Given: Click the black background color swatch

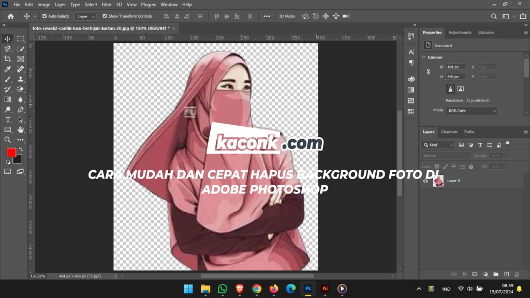Looking at the screenshot, I should tap(18, 159).
